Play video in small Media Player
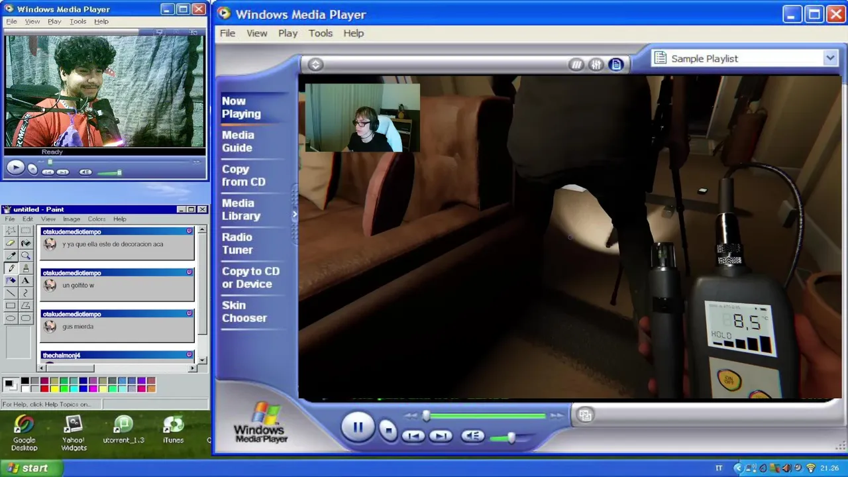848x477 pixels. coord(15,168)
